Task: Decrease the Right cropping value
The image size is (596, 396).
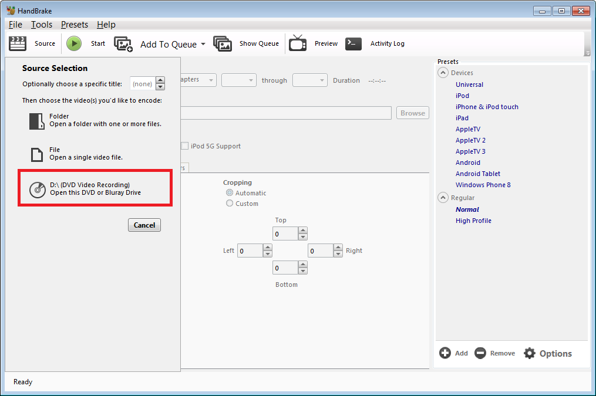Action: point(338,253)
